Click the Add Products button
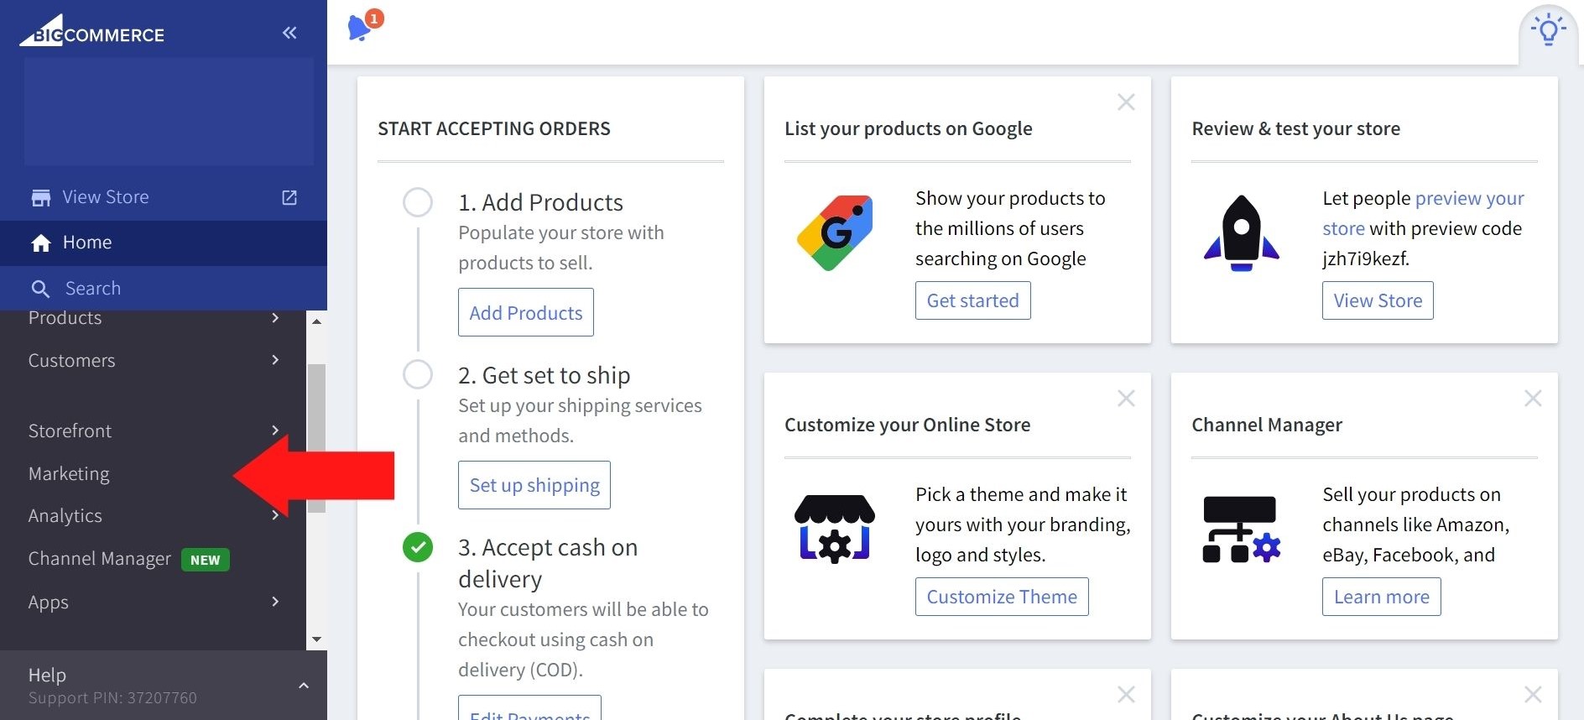This screenshot has width=1584, height=720. pos(526,313)
